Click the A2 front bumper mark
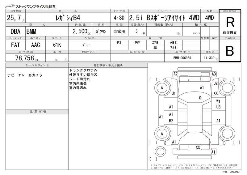 [x=175, y=74]
